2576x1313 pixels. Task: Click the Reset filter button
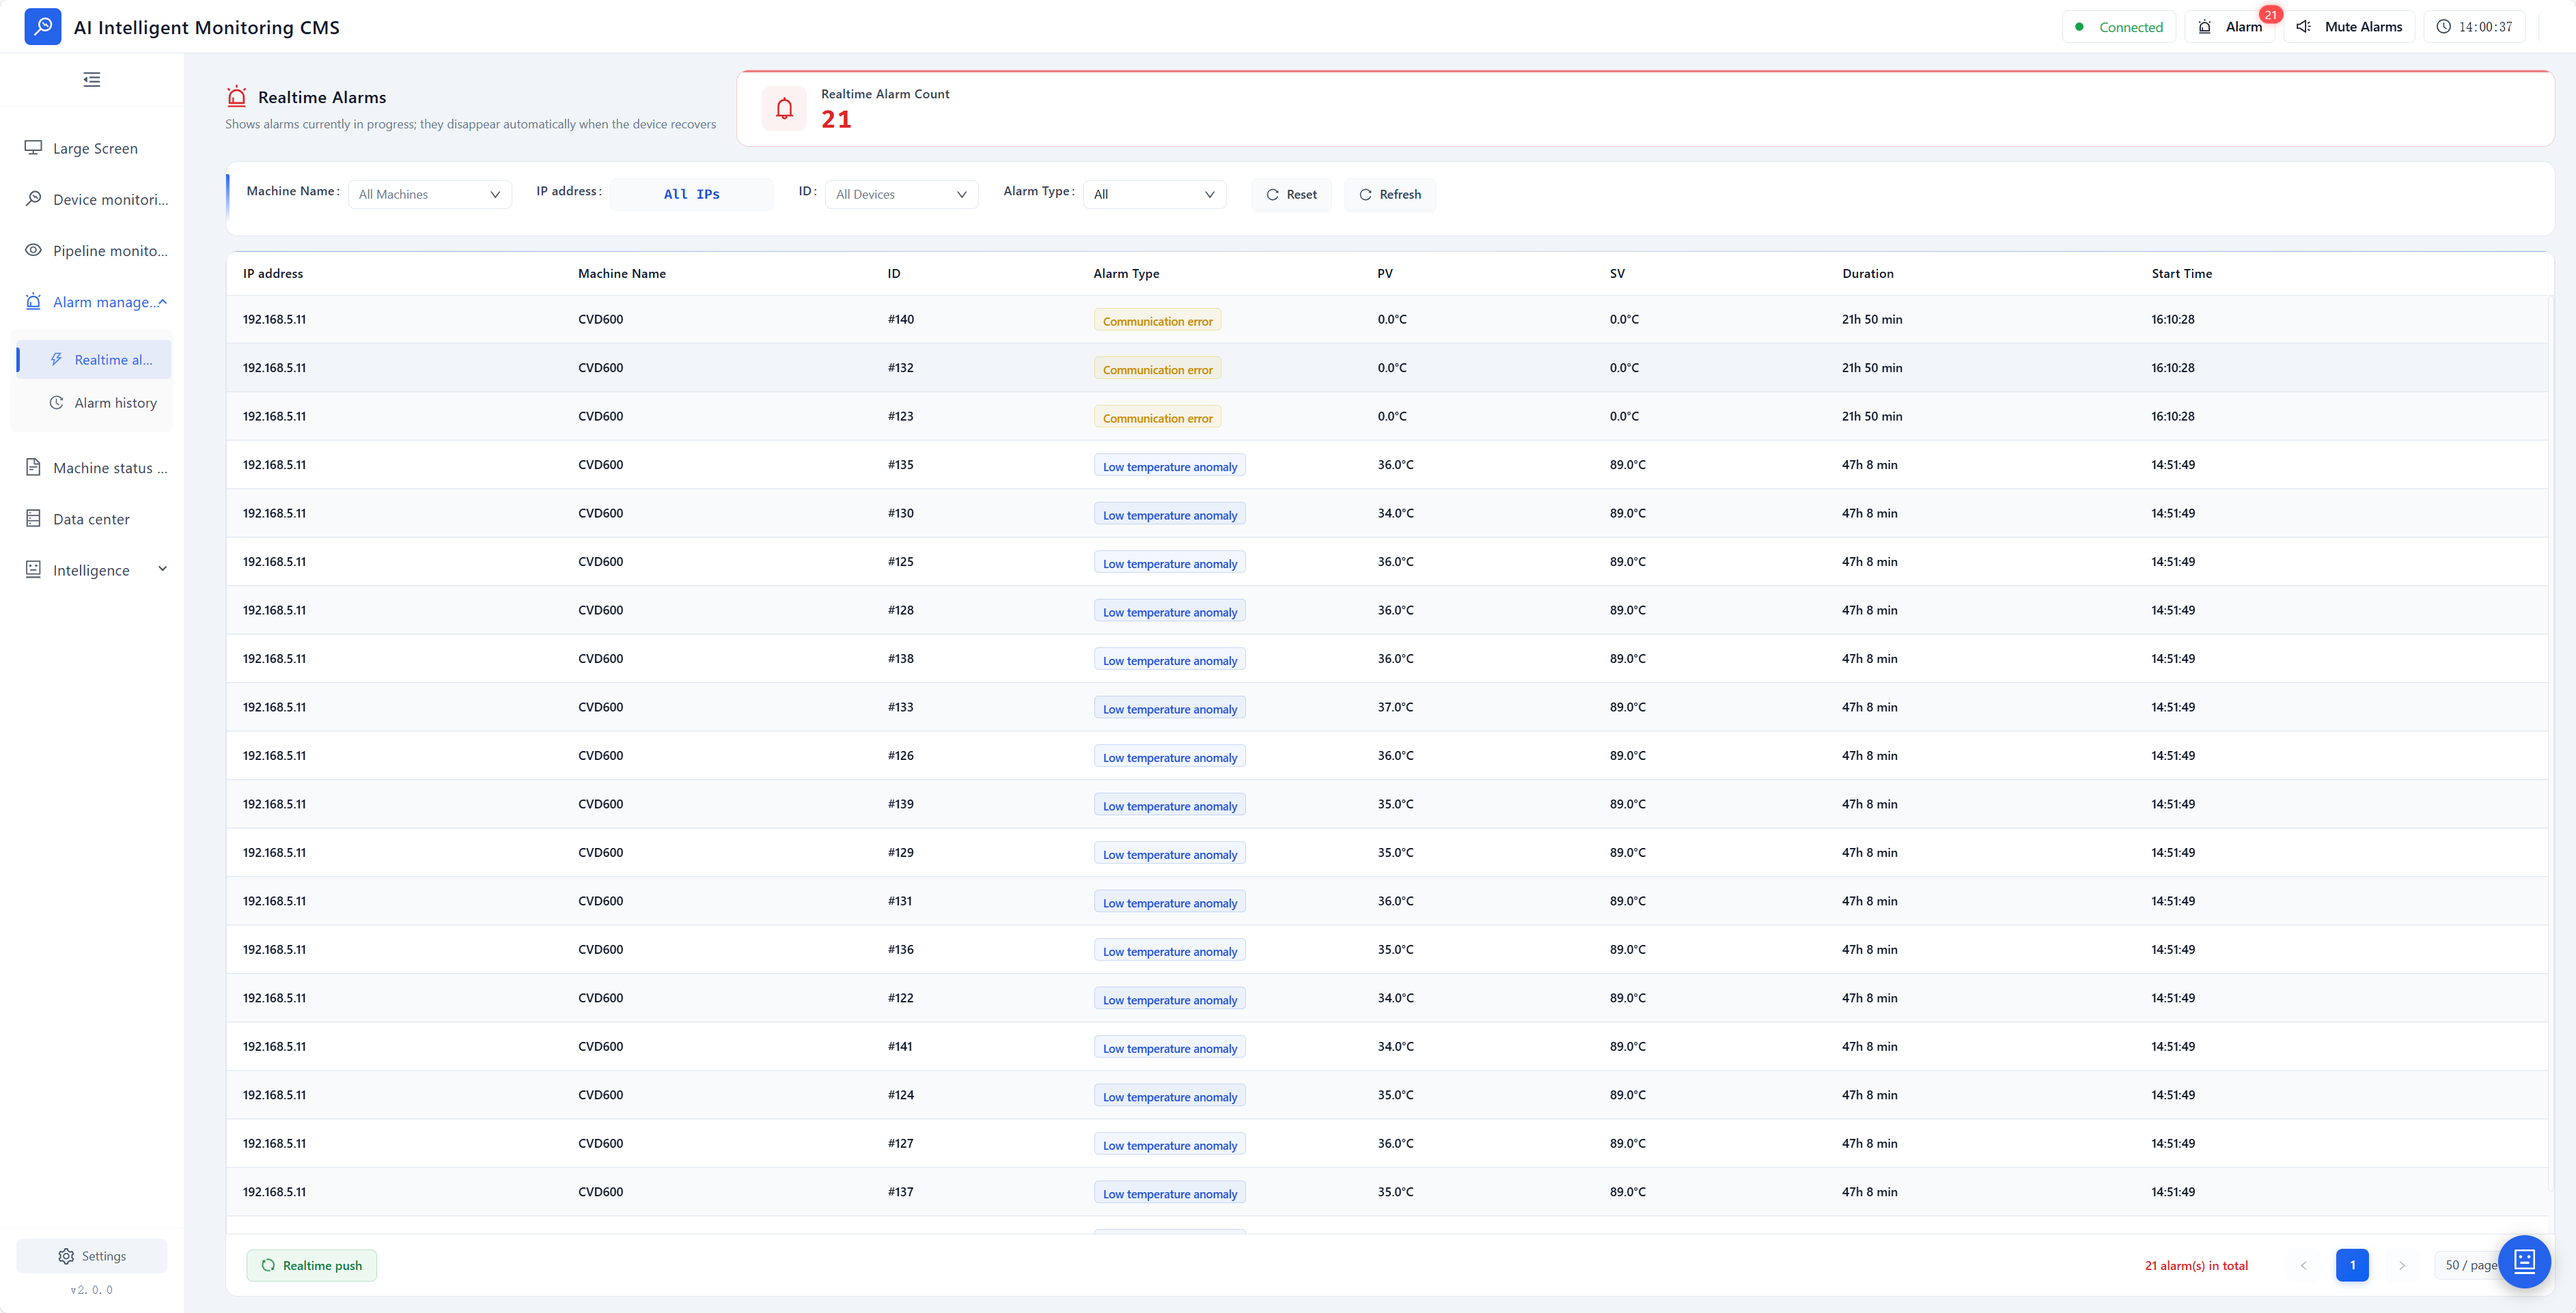1291,194
